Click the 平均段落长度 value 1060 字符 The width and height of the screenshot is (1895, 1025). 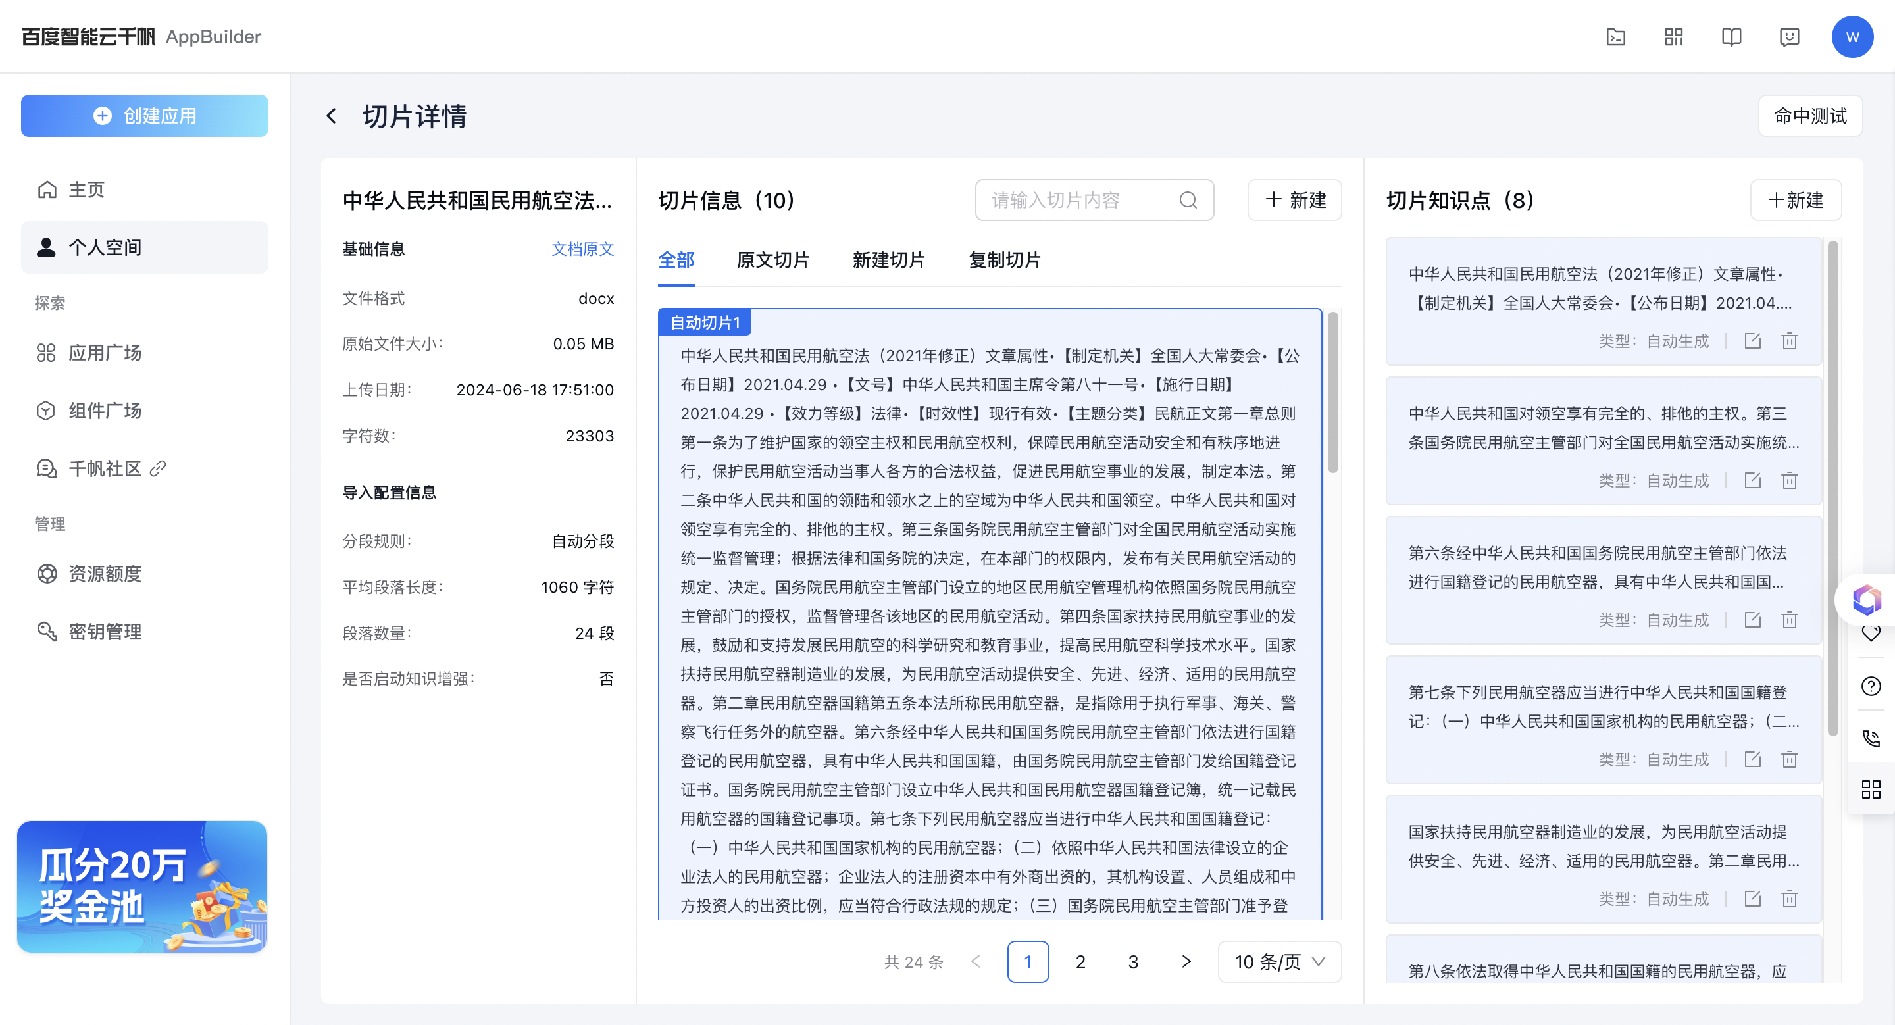pos(578,587)
